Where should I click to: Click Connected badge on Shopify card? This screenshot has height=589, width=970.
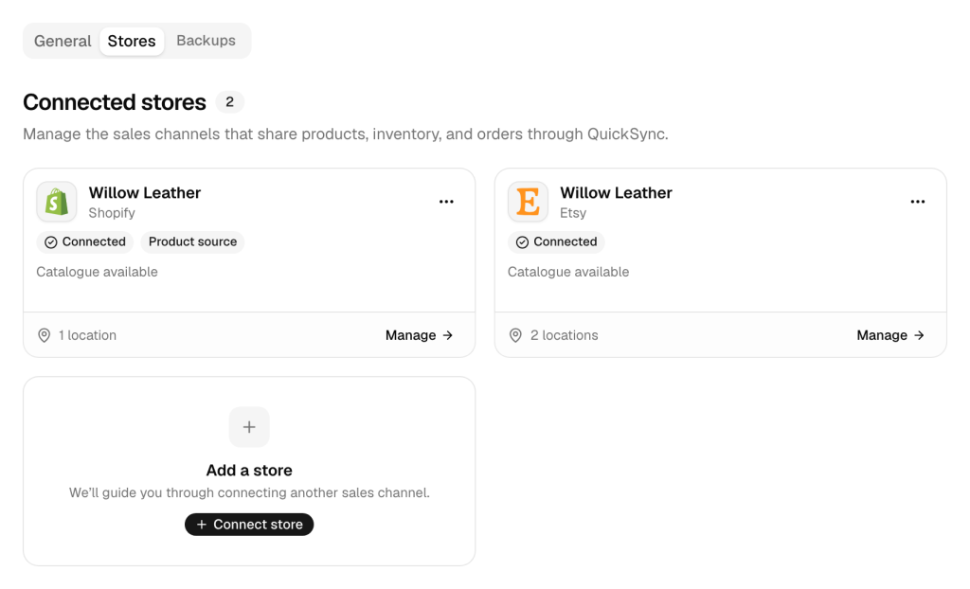coord(85,241)
